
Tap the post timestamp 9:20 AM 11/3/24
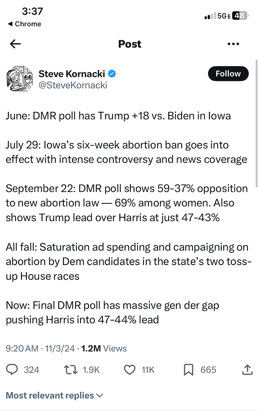40,349
